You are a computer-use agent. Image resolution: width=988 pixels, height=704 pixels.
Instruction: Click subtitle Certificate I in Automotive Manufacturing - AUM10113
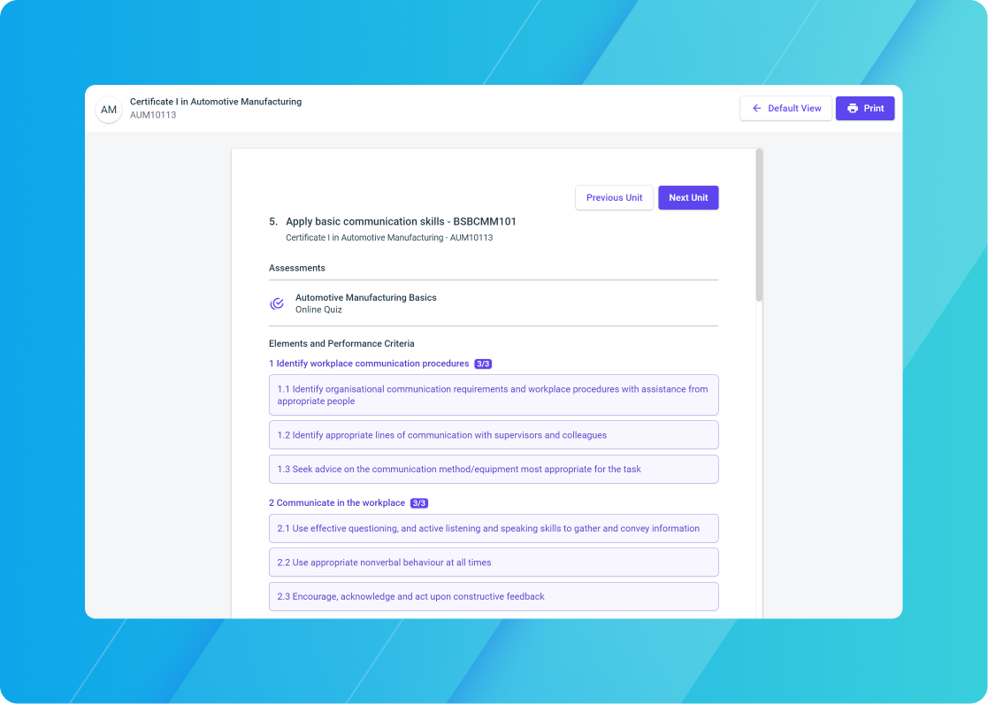[x=389, y=238]
